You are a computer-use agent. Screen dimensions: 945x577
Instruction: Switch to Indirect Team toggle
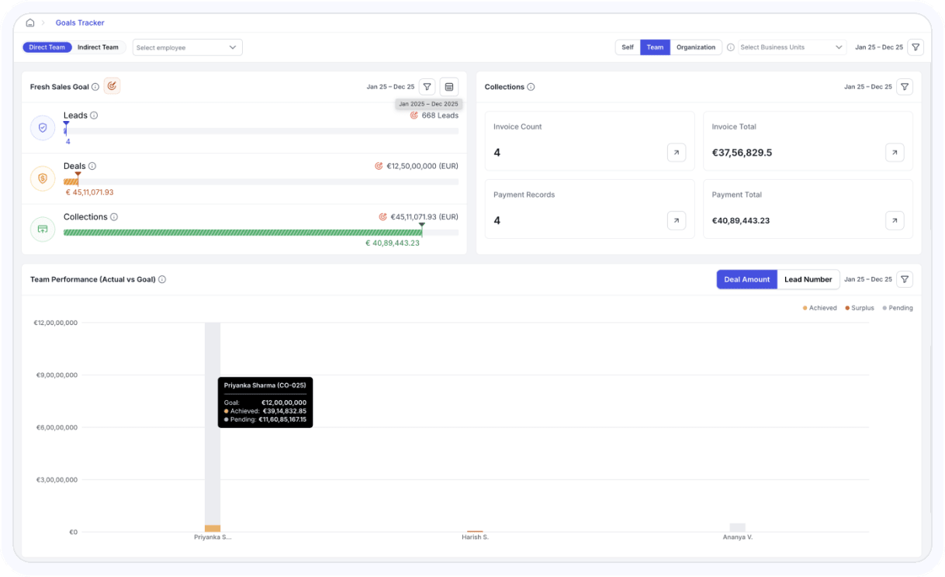click(x=98, y=47)
